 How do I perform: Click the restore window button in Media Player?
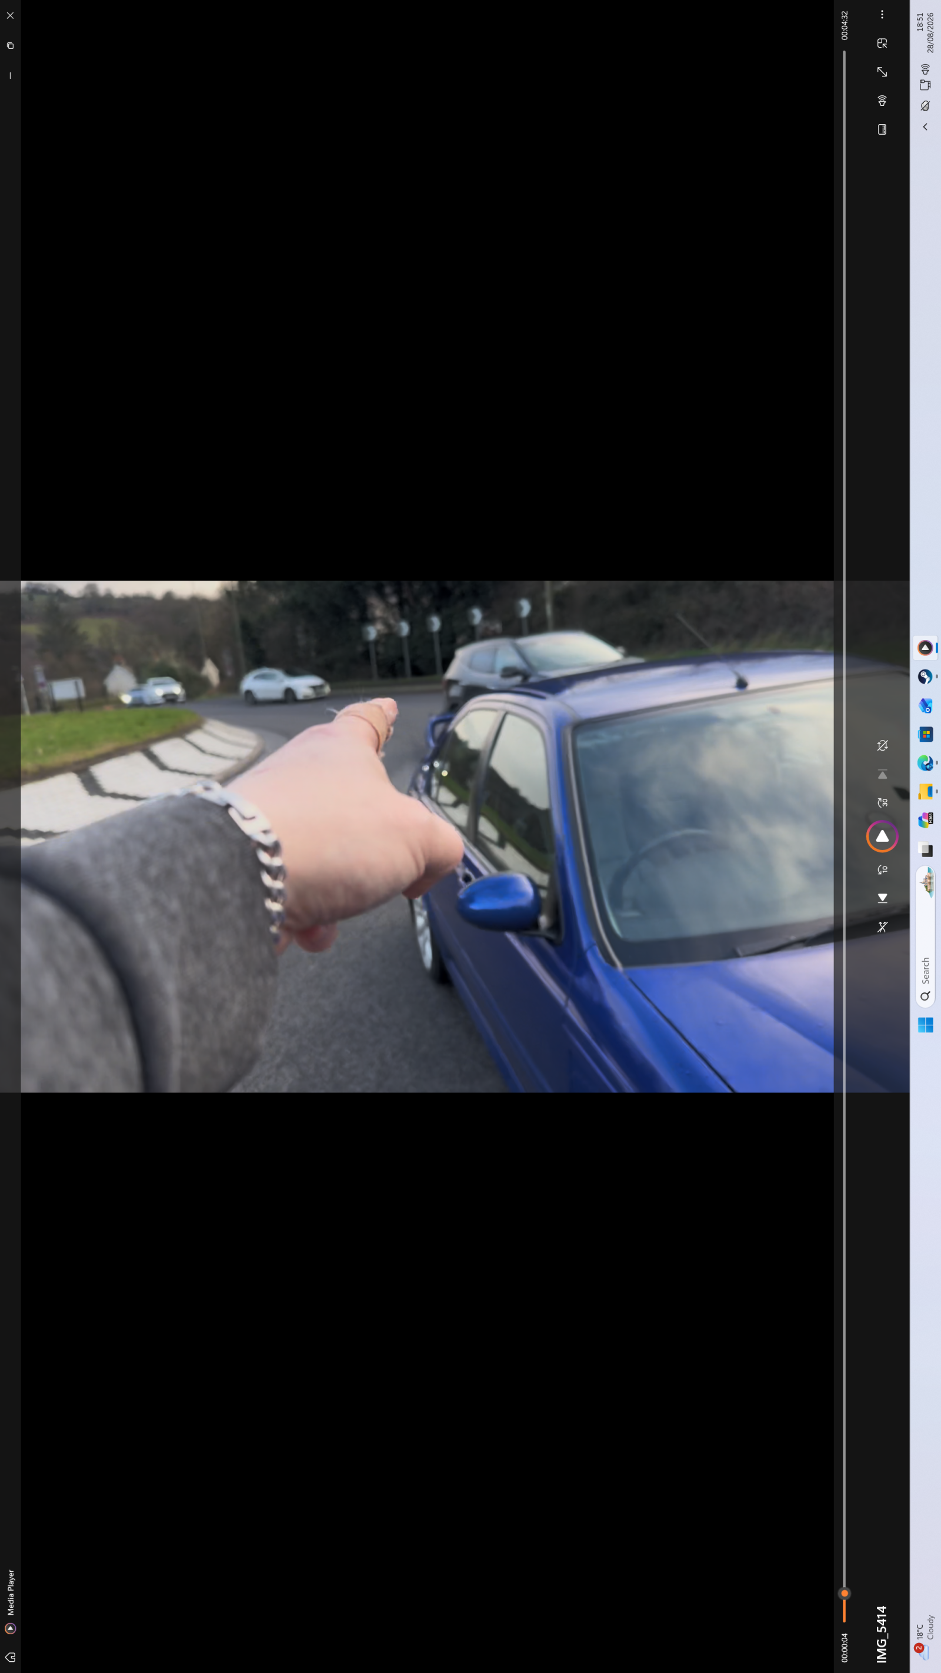point(10,45)
